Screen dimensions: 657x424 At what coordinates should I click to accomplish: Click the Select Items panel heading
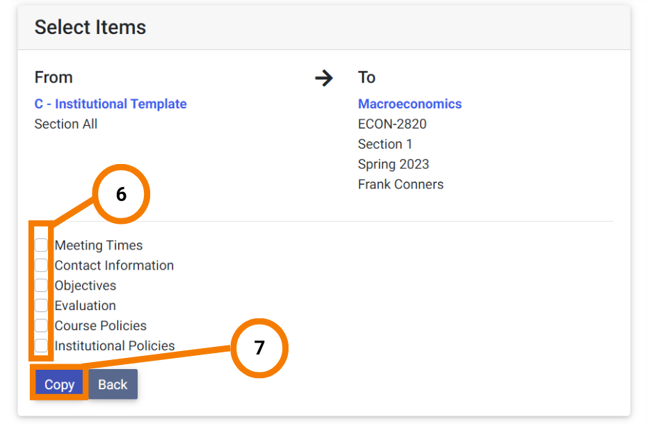coord(90,28)
